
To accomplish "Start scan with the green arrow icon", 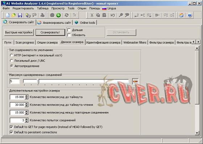I will [58, 15].
